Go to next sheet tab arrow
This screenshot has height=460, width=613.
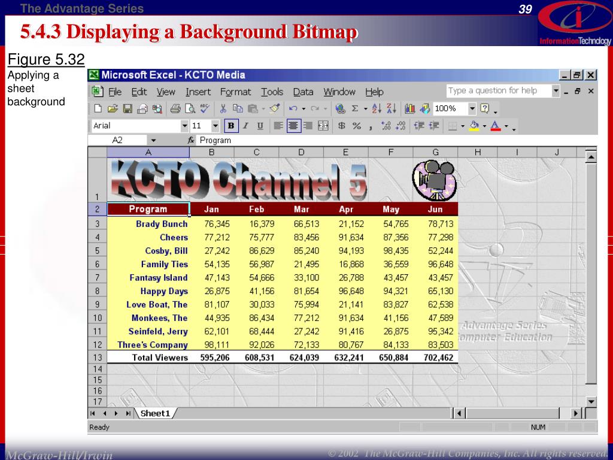116,413
